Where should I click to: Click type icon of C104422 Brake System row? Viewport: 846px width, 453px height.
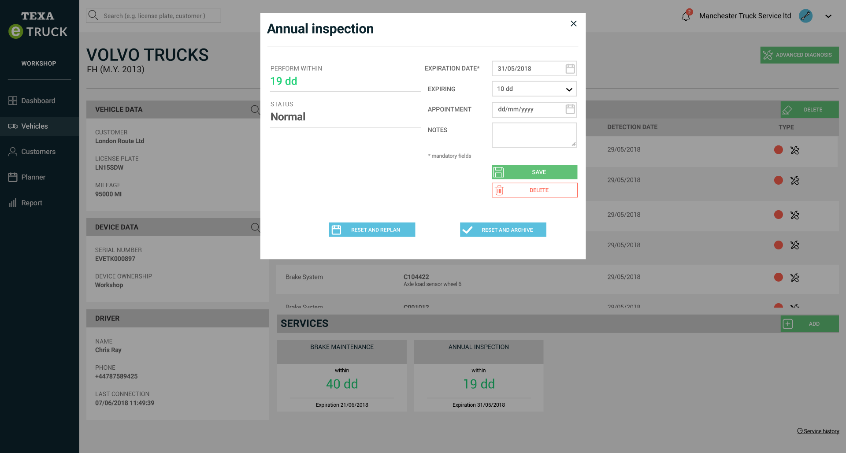click(794, 278)
